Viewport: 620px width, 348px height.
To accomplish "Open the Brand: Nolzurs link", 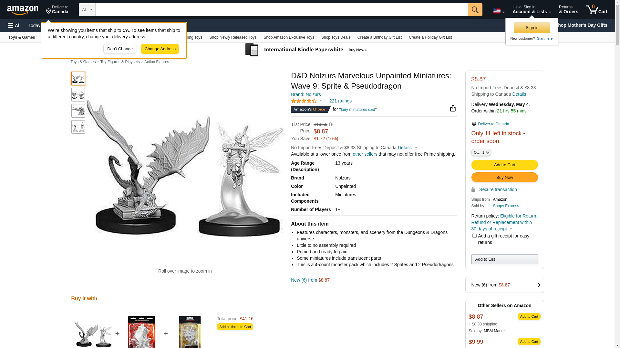I will tap(306, 94).
